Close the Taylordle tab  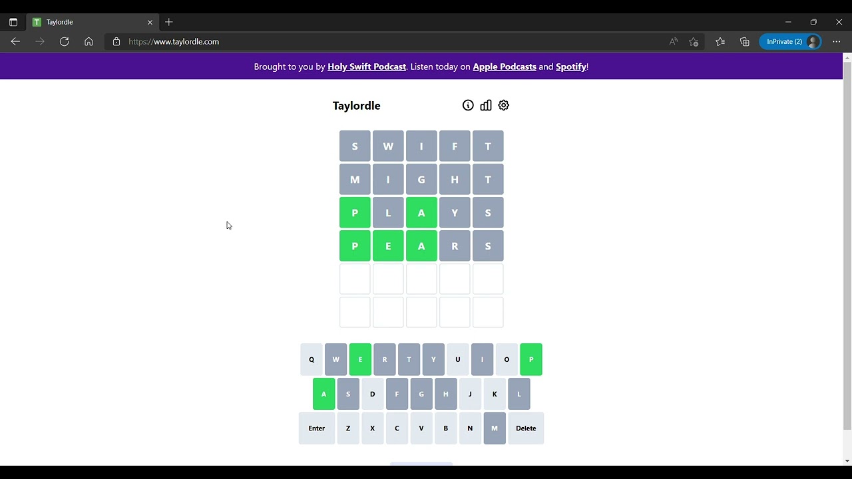point(150,22)
